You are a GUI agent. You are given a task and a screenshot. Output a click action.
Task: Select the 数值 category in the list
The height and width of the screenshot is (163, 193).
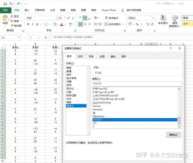point(76,71)
